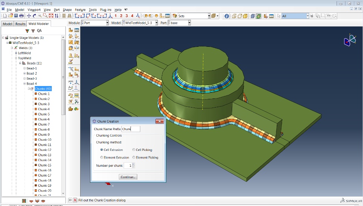Click the Pan View tool icon
Screen dimensions: 363x206
click(x=29, y=16)
